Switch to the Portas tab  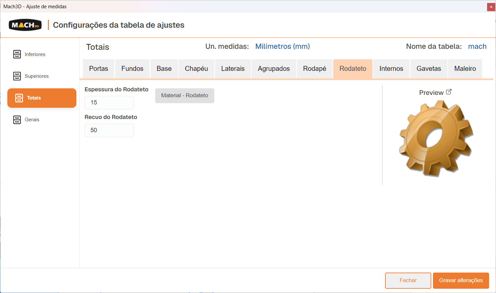point(99,69)
